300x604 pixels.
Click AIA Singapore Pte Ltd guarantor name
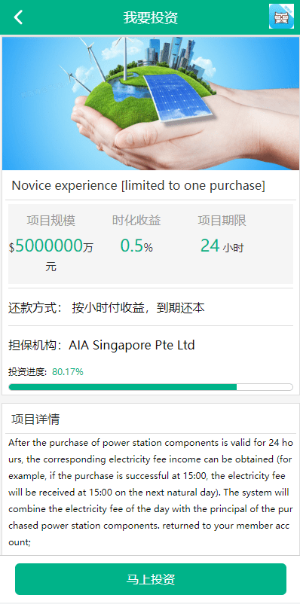coord(132,345)
